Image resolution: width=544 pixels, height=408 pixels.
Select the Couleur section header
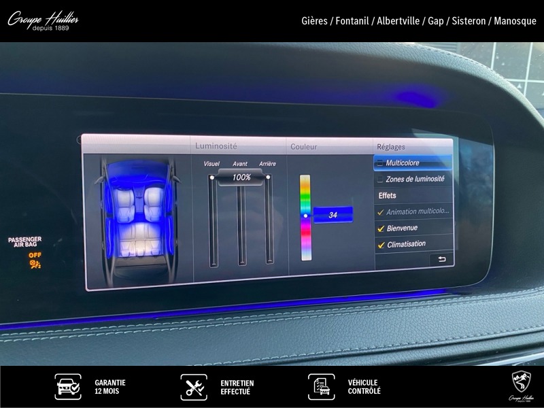coord(304,147)
